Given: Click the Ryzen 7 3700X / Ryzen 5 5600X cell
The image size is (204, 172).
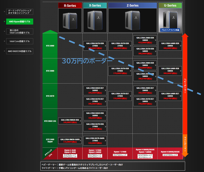Looking at the screenshot, I should coord(95,153).
